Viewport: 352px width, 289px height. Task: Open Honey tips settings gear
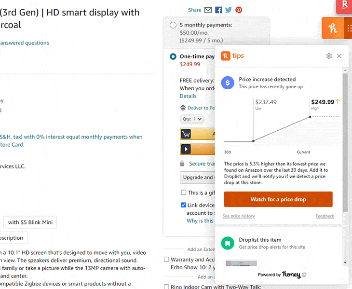pyautogui.click(x=329, y=56)
